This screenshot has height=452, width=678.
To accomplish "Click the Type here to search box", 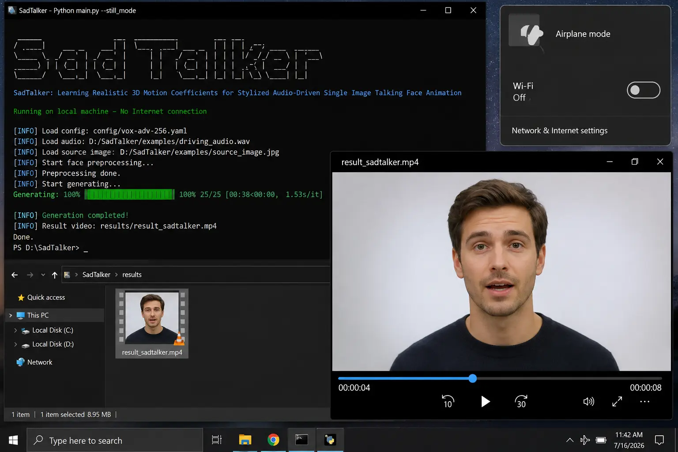I will click(x=115, y=440).
